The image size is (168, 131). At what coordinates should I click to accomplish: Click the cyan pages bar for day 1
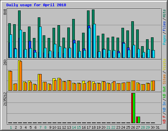click(11, 46)
